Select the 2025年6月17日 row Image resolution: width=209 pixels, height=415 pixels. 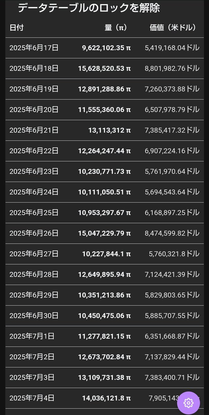pos(105,48)
